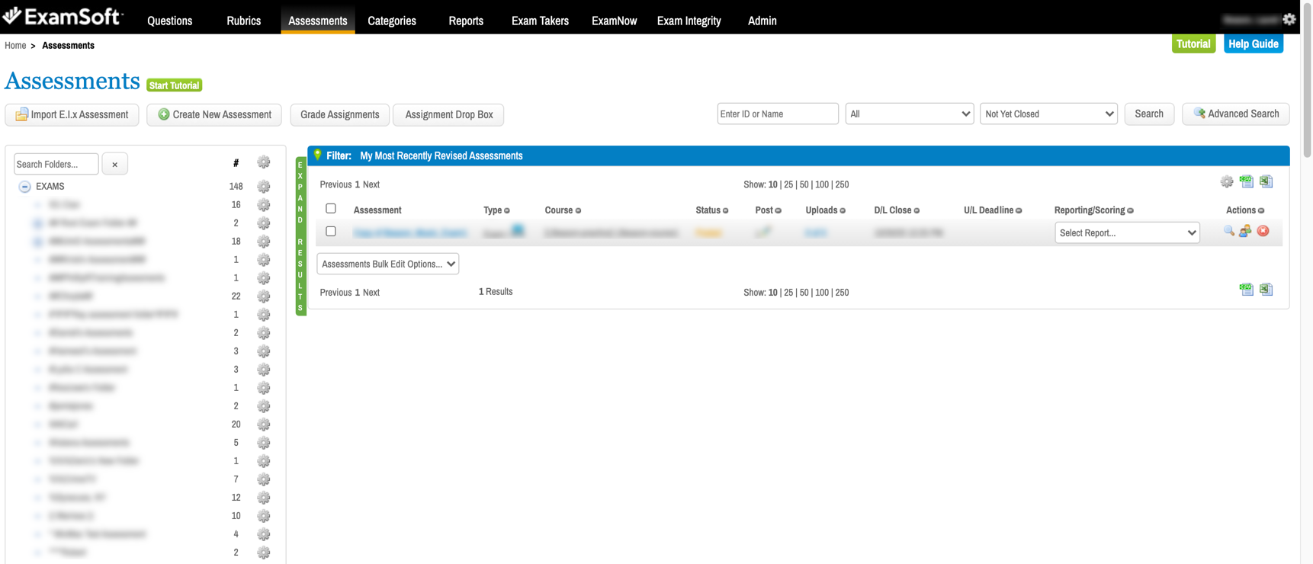Screen dimensions: 1313x564
Task: Open gear options for the folder with 22 items
Action: point(264,296)
